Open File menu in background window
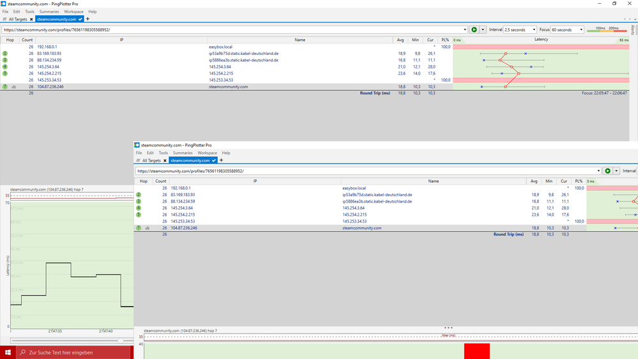The width and height of the screenshot is (638, 359). click(x=5, y=11)
